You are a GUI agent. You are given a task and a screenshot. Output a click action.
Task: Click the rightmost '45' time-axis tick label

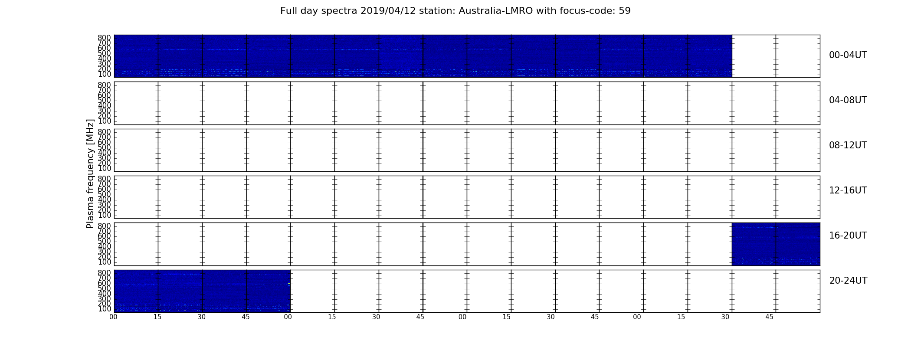click(769, 317)
